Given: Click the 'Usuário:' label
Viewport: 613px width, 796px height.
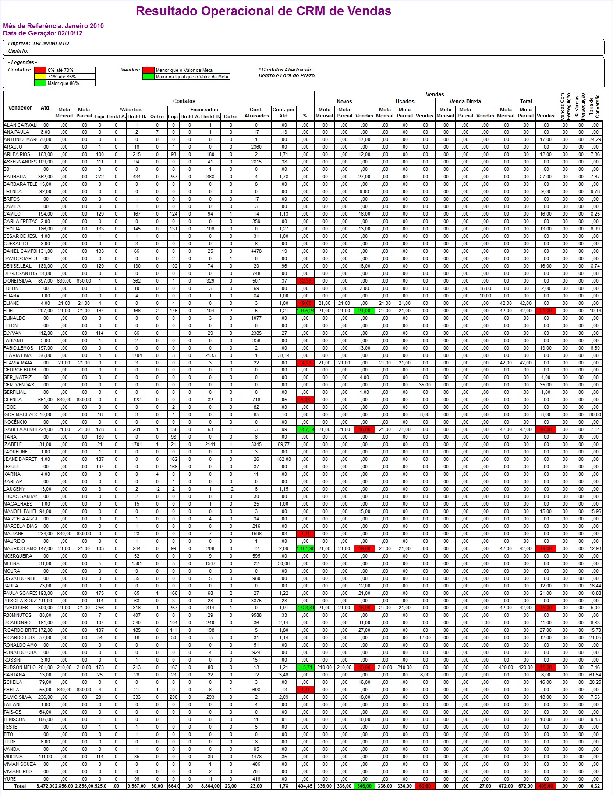Looking at the screenshot, I should (x=18, y=51).
